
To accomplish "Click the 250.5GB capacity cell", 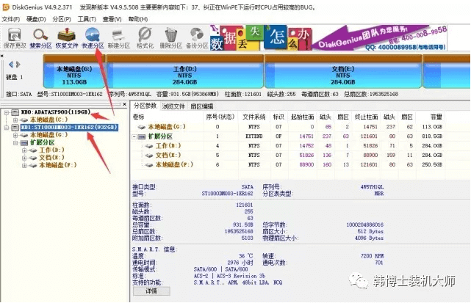I will (432, 164).
